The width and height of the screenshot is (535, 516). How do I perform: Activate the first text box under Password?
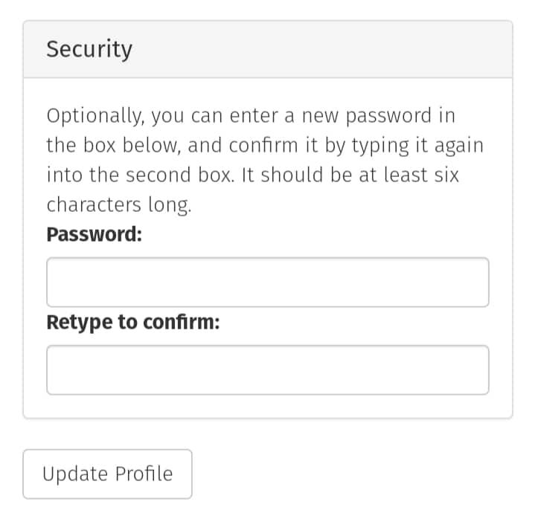pos(268,282)
